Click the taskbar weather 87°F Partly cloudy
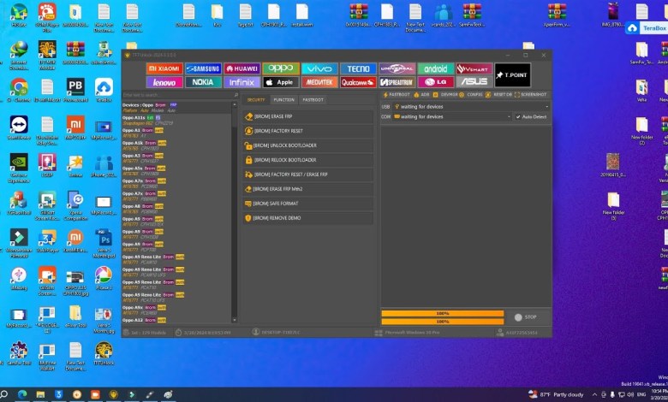This screenshot has width=668, height=402. coord(556,394)
